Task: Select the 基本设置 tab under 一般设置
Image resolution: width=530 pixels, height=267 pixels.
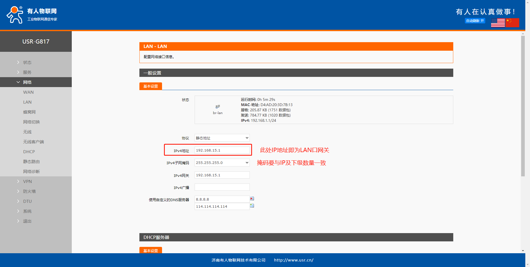Action: [150, 87]
